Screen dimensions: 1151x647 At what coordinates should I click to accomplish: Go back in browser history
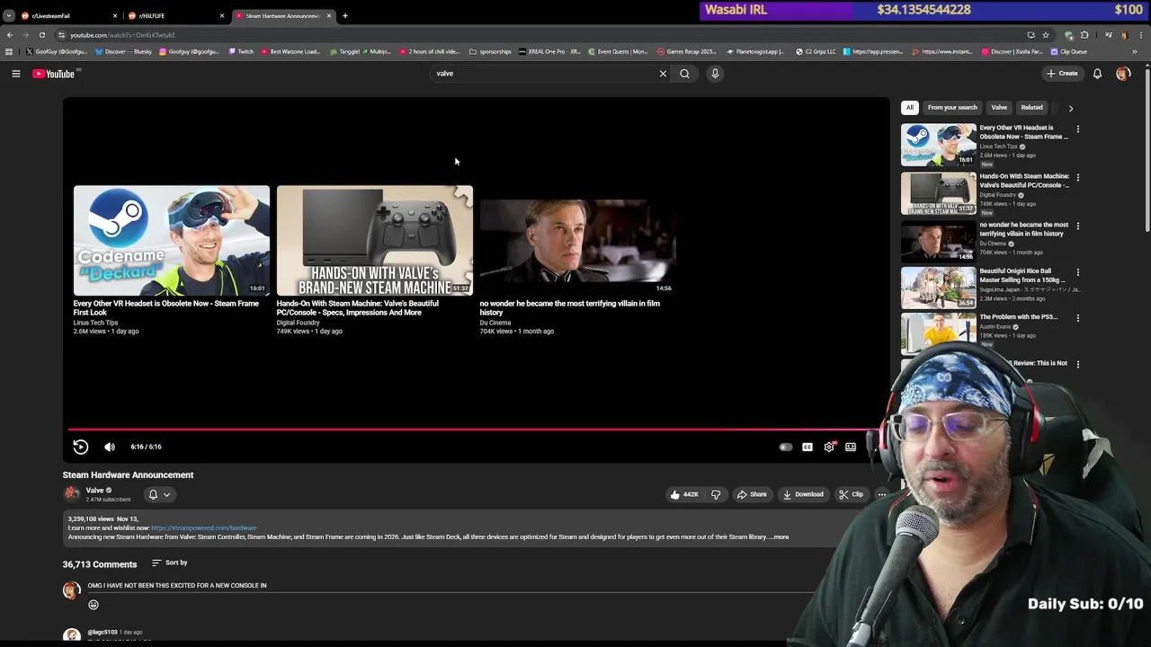(x=10, y=35)
